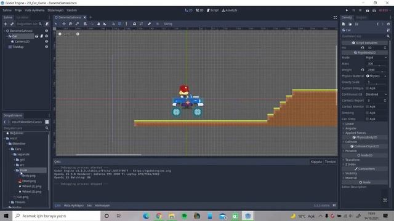The image size is (394, 221).
Task: Open the Görüş view menu button
Action: click(168, 24)
